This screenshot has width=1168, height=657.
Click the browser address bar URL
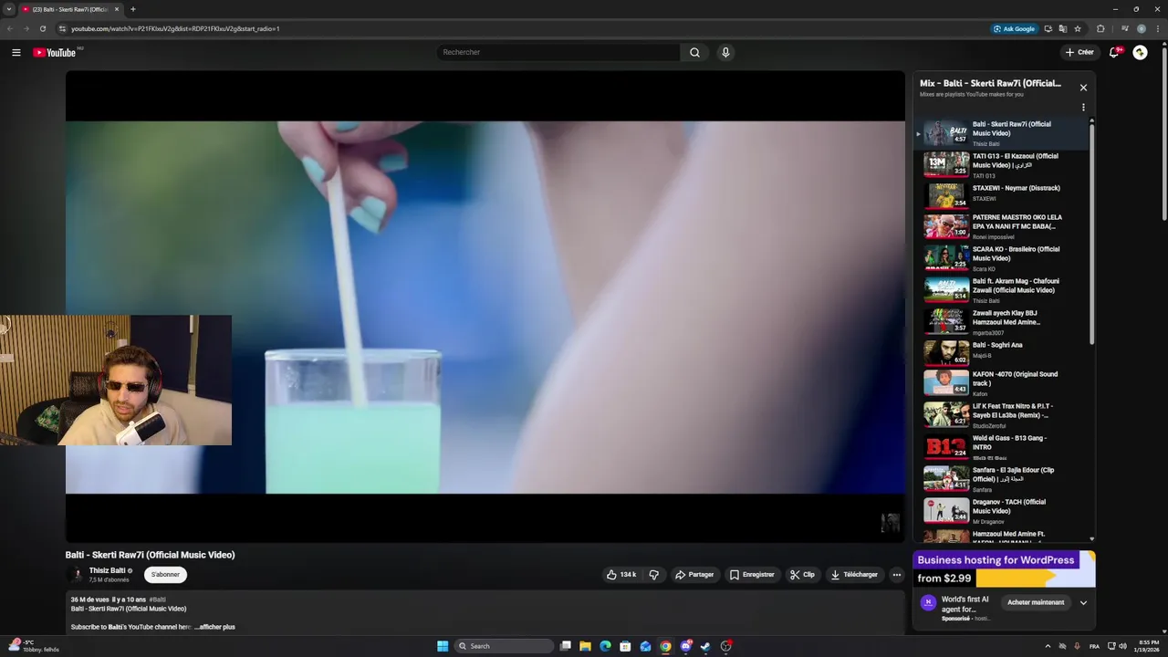point(175,28)
